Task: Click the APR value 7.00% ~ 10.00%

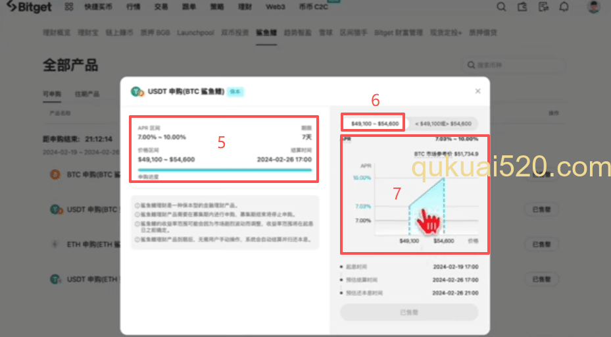Action: point(162,137)
